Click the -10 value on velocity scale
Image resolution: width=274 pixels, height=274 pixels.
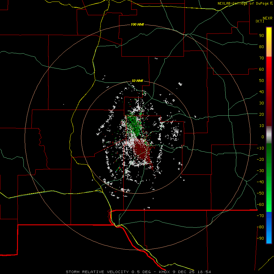point(260,148)
